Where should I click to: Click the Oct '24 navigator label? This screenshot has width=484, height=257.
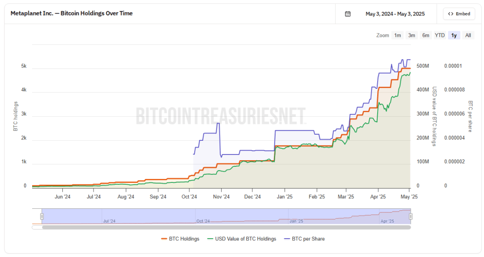click(203, 221)
